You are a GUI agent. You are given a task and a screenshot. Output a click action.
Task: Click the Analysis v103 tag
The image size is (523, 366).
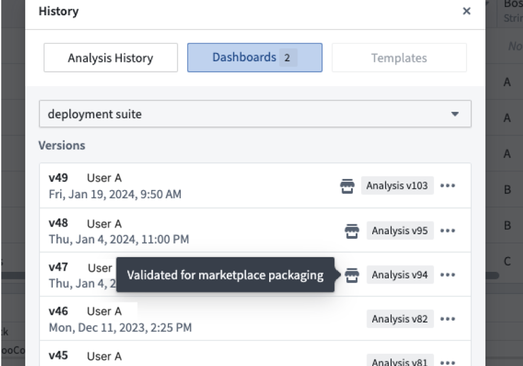point(397,185)
